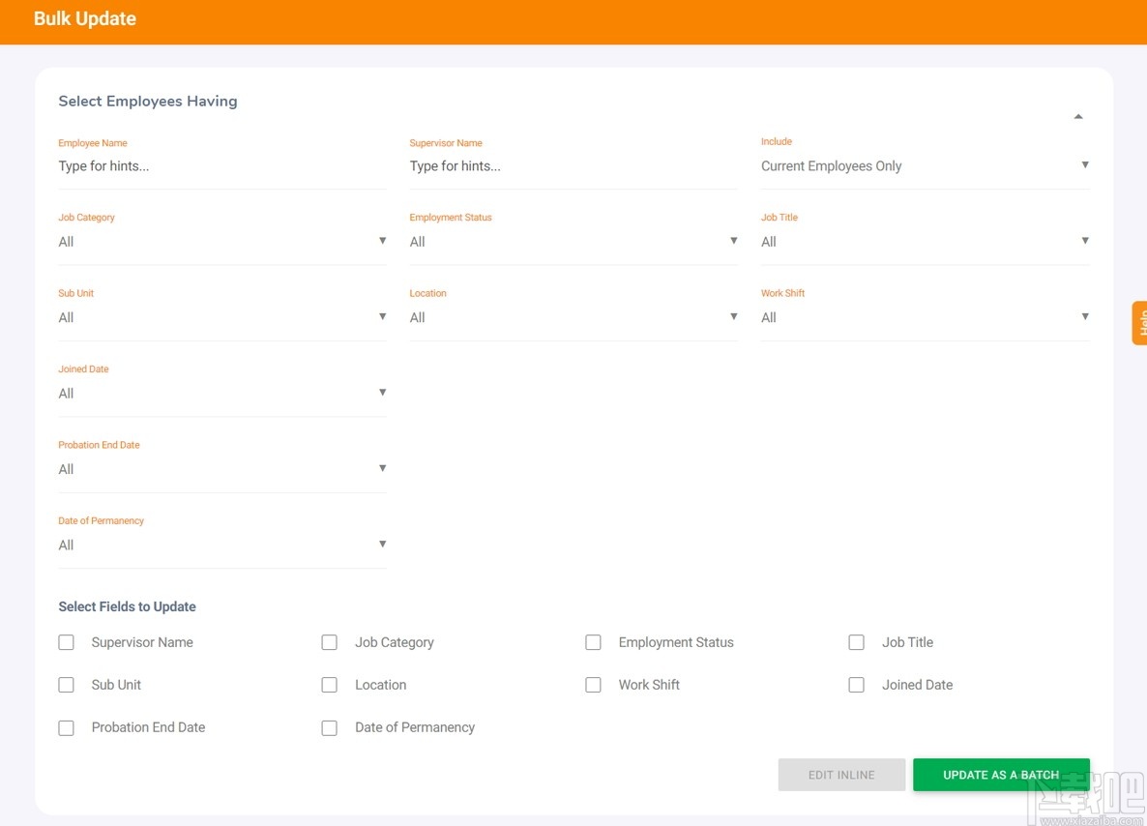Screen dimensions: 1147x826
Task: Open the Employment Status filter dropdown
Action: point(573,242)
